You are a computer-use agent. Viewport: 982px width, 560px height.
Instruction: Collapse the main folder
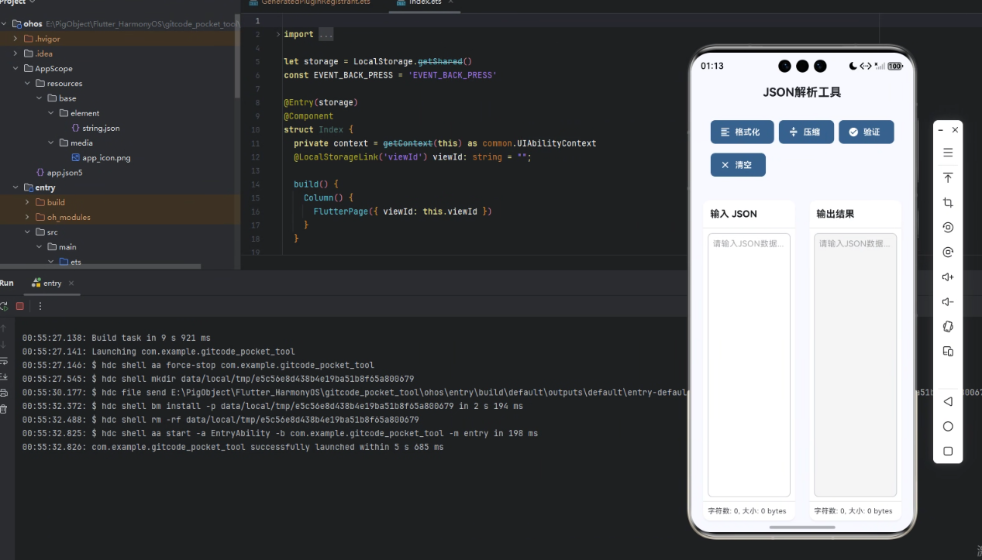(x=40, y=247)
